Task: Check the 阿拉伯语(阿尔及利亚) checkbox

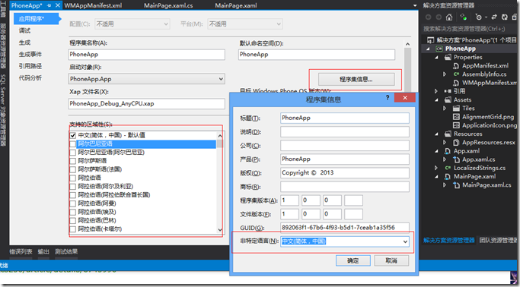Action: click(x=73, y=187)
